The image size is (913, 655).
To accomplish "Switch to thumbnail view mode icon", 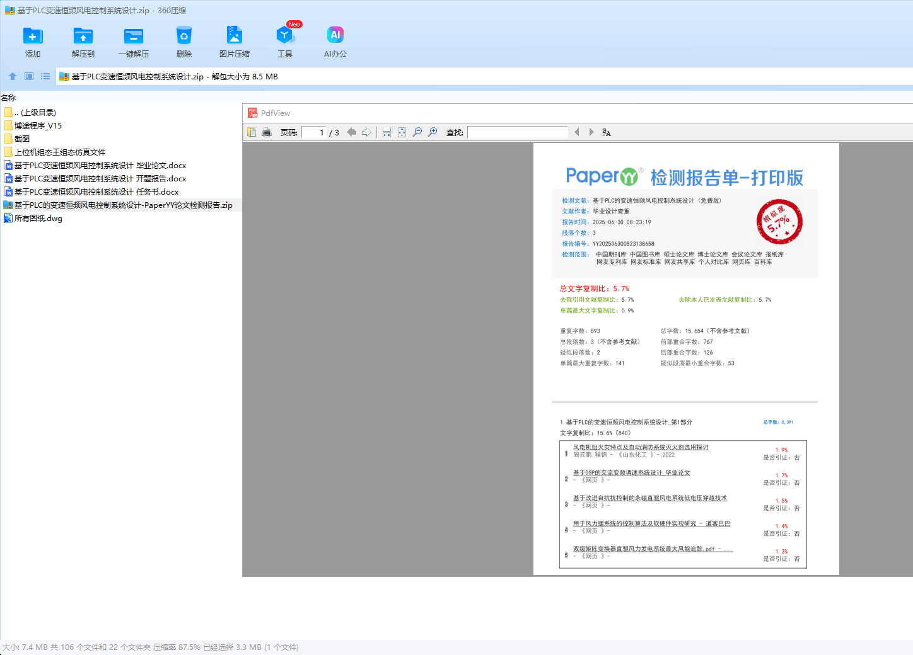I will tap(29, 76).
